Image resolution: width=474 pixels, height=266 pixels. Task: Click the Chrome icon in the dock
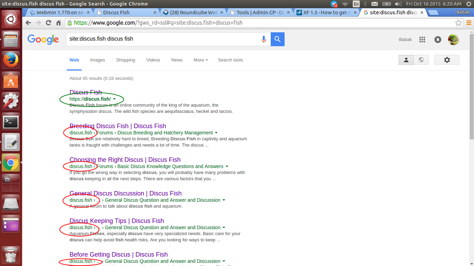[x=11, y=163]
